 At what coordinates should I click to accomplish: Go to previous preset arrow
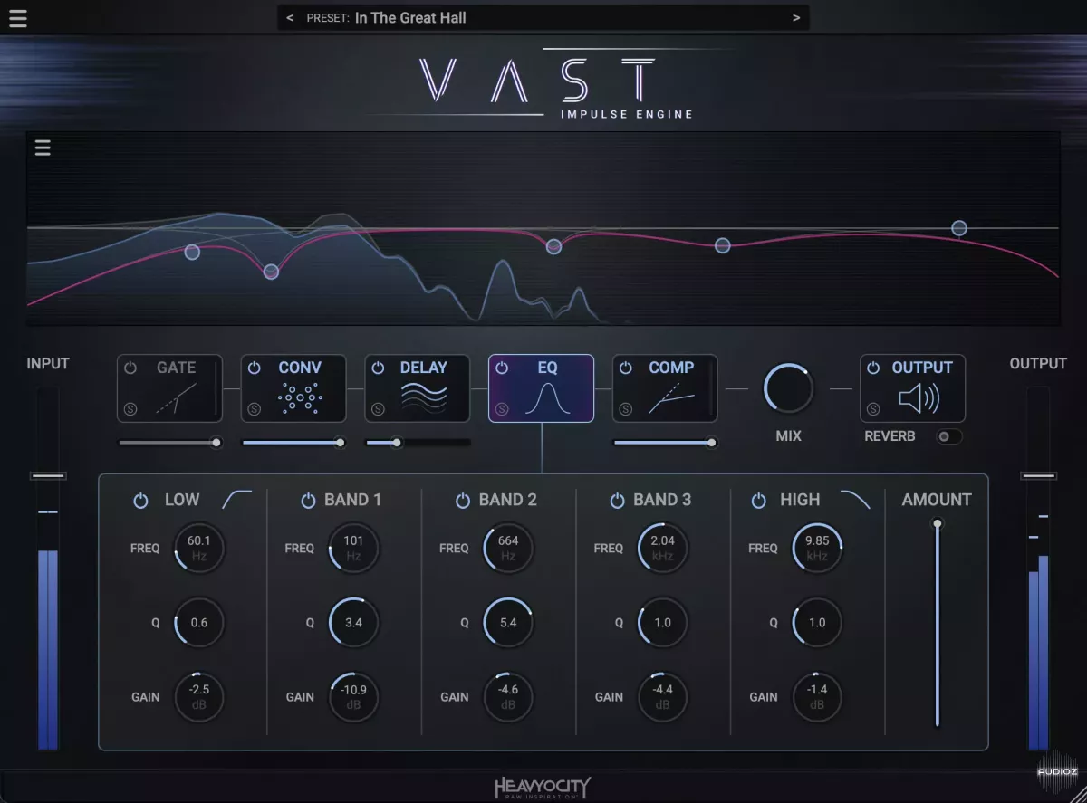click(x=290, y=18)
